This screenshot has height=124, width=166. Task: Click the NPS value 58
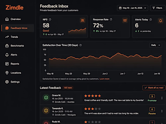coord(46,25)
